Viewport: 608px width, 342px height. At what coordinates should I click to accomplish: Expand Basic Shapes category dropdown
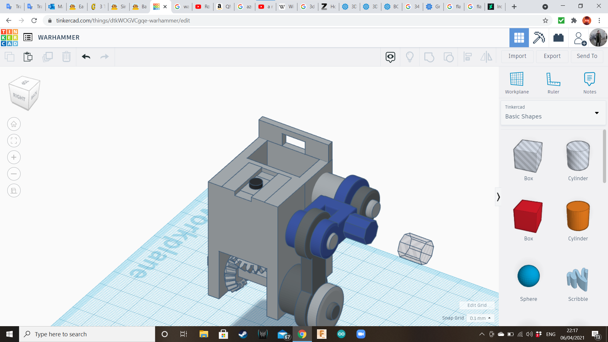tap(597, 113)
